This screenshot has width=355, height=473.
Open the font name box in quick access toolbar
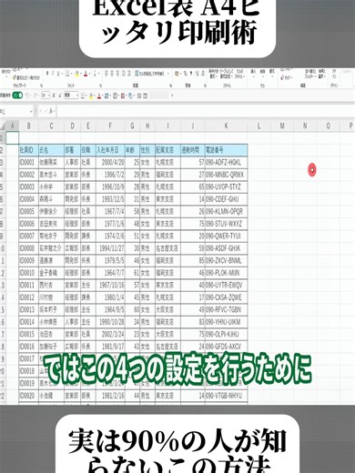[71, 96]
